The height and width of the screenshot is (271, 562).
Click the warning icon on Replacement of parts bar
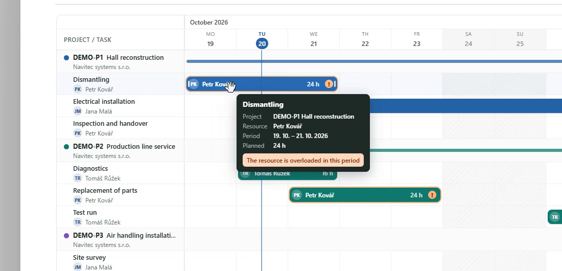[432, 195]
